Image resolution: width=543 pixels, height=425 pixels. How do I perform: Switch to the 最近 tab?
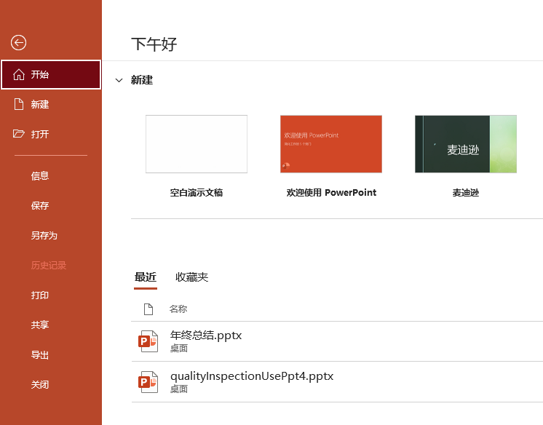click(x=146, y=277)
